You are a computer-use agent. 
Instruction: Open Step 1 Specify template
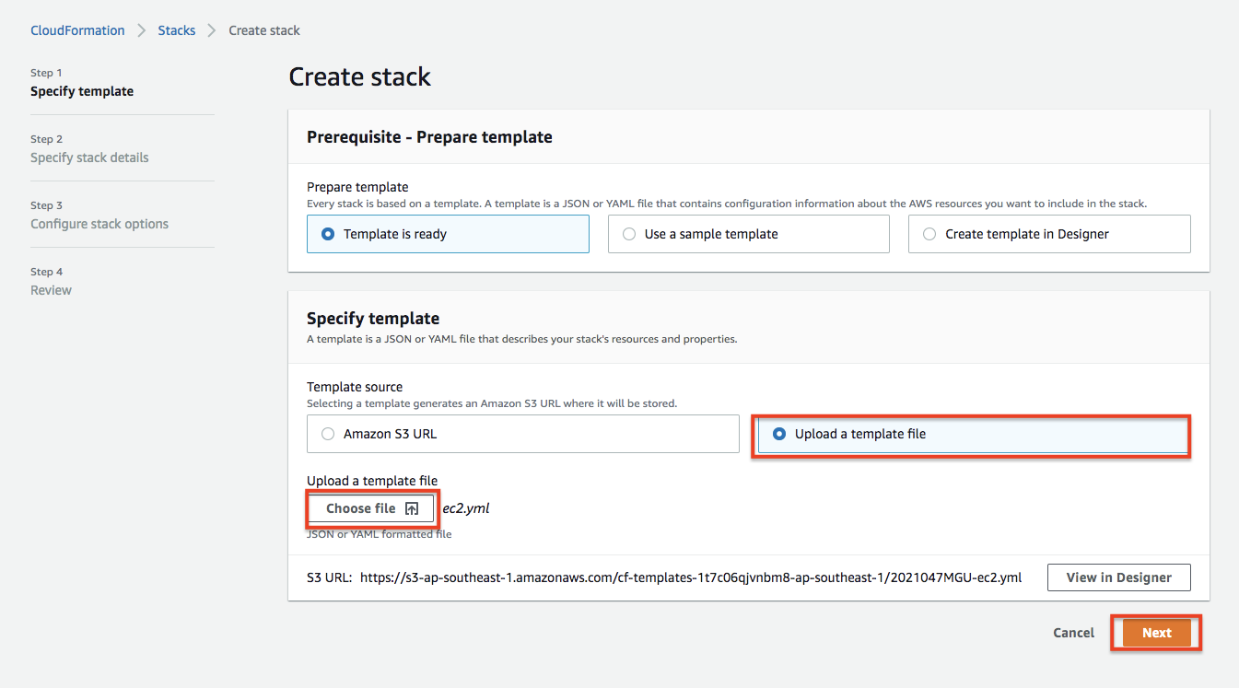coord(82,91)
